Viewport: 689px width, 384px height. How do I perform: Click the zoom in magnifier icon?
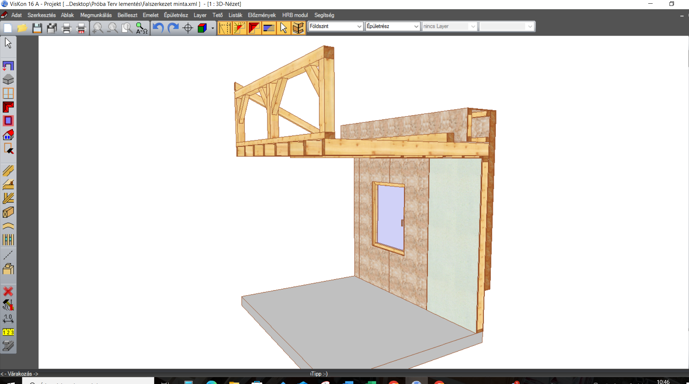point(98,28)
